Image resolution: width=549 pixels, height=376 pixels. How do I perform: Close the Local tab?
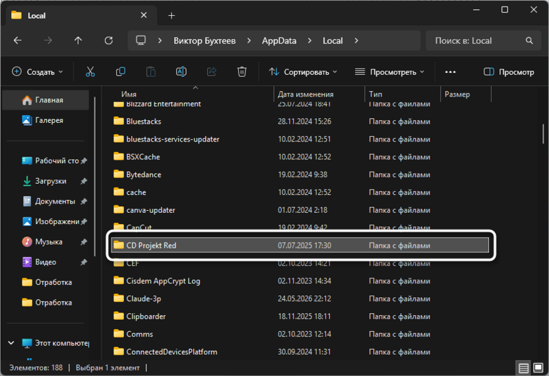pyautogui.click(x=144, y=15)
